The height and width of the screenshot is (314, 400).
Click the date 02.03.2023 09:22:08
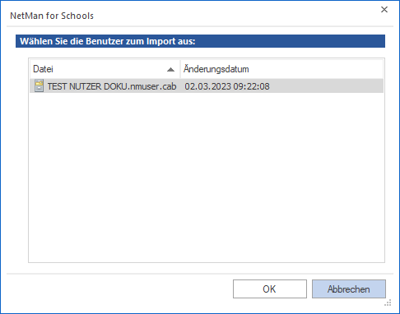pos(227,86)
